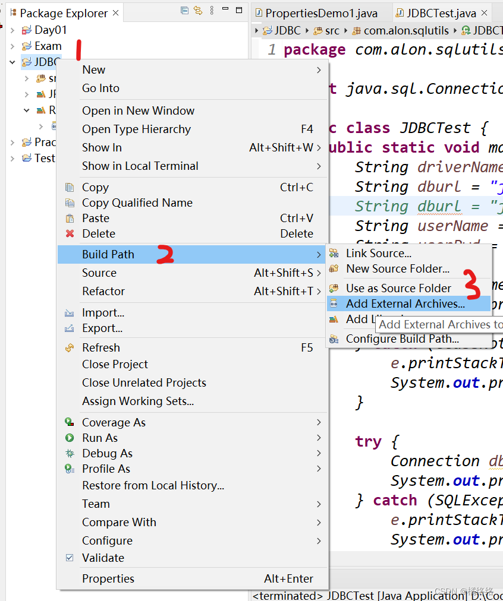This screenshot has height=601, width=503.
Task: Close Package Explorer view tab
Action: [115, 13]
